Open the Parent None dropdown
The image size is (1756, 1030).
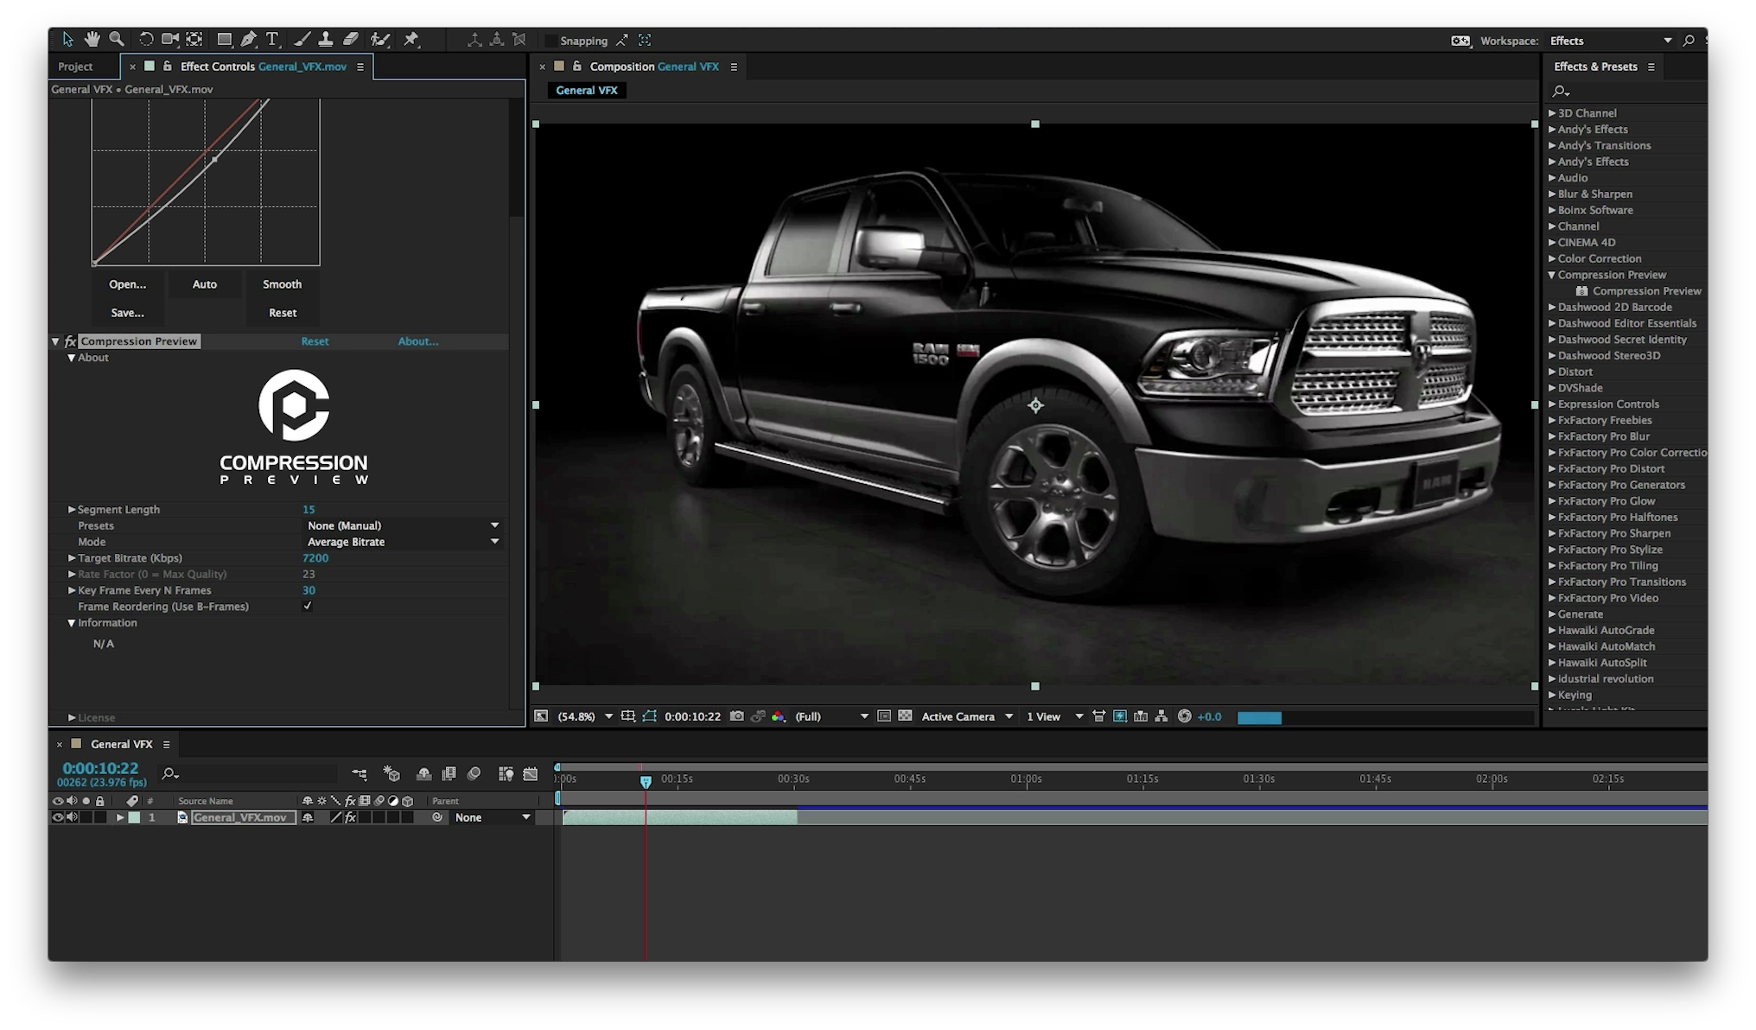493,817
